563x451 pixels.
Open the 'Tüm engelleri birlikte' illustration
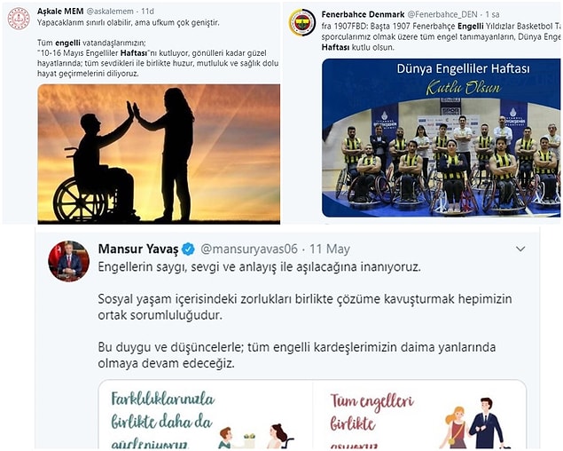tap(419, 415)
